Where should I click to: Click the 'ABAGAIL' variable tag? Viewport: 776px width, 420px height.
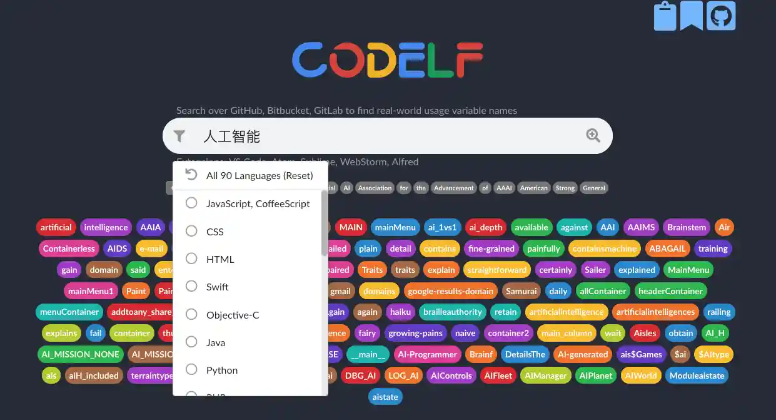(667, 248)
